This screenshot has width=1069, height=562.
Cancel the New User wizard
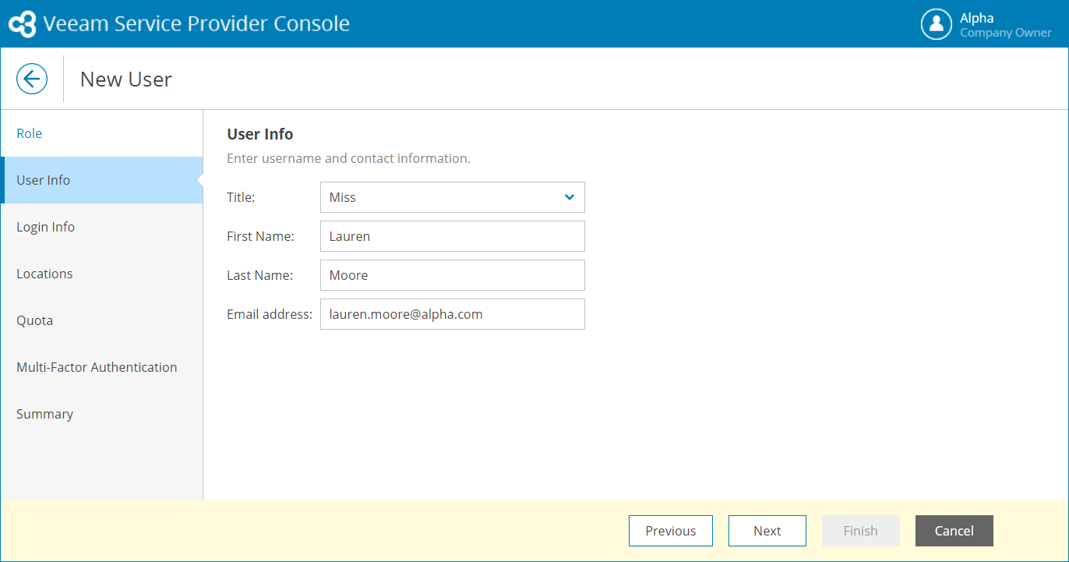click(x=954, y=531)
